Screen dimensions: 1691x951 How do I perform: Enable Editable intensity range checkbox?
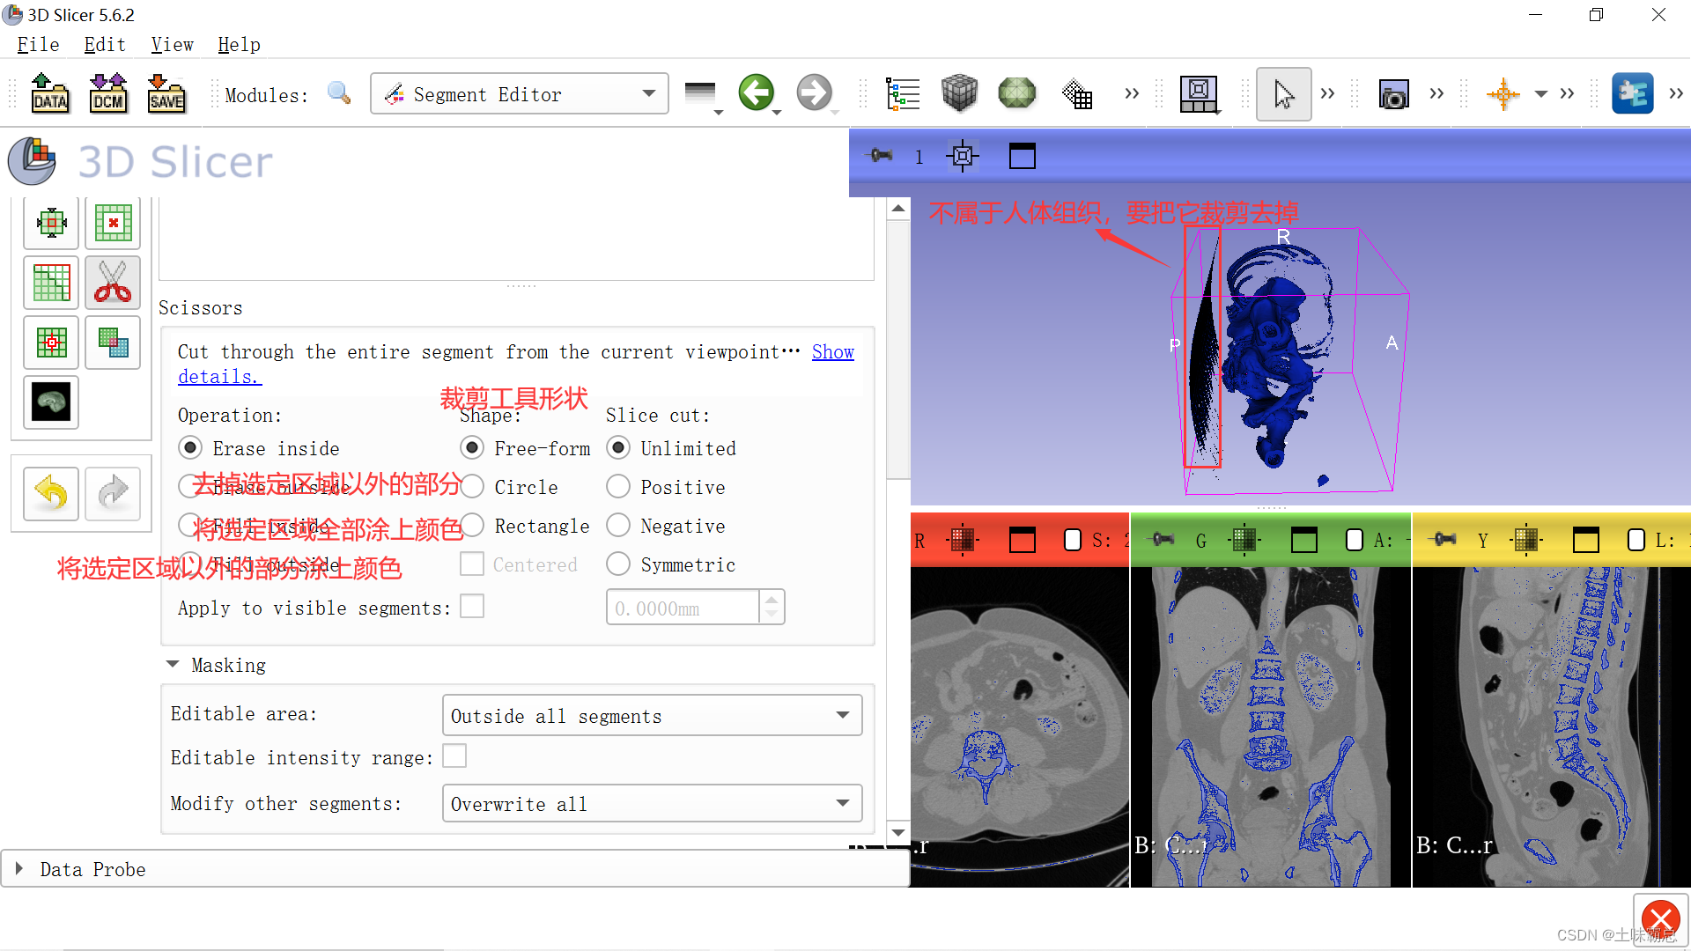(x=454, y=756)
